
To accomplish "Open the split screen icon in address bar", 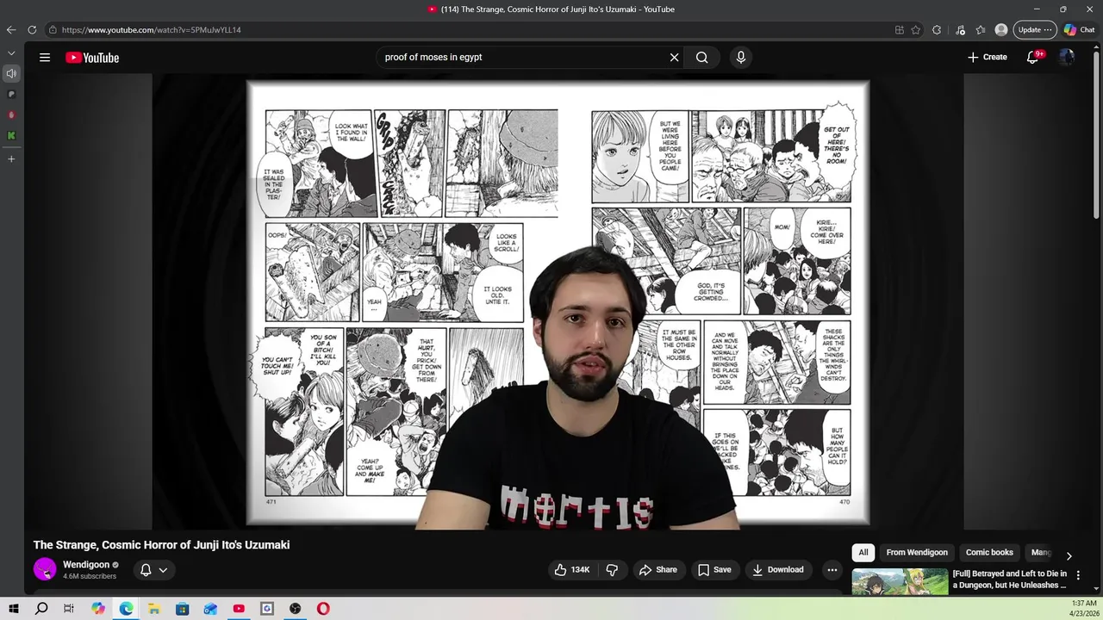I will [900, 29].
